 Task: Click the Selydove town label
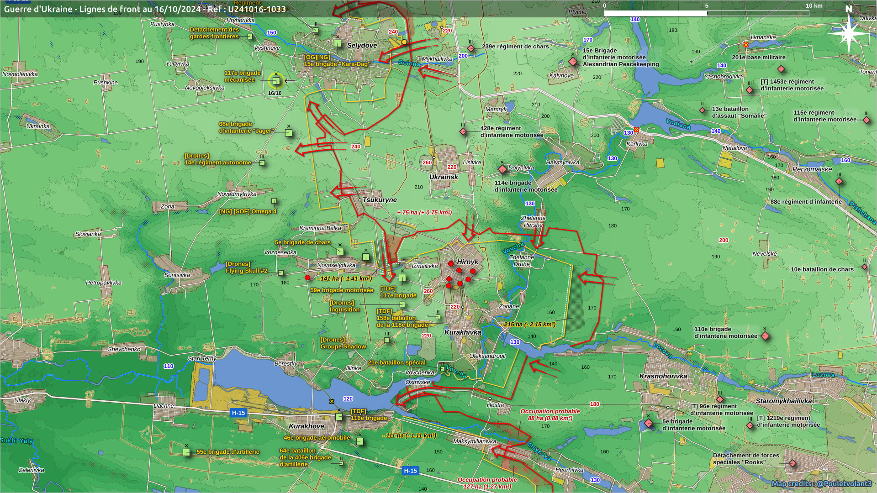pyautogui.click(x=362, y=45)
